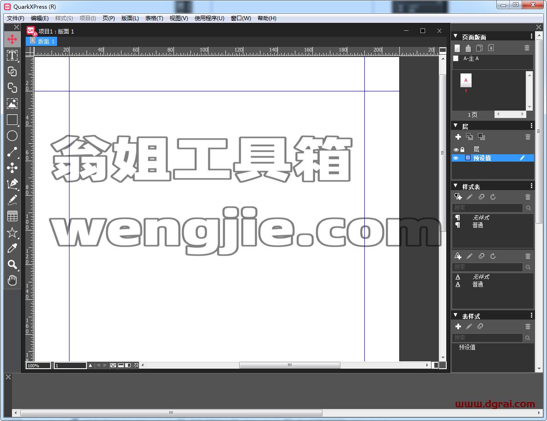Close the tools palette with its X
The image size is (547, 421).
(x=17, y=27)
